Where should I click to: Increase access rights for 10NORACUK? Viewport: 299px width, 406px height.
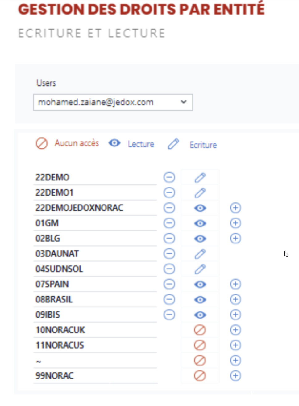point(235,330)
